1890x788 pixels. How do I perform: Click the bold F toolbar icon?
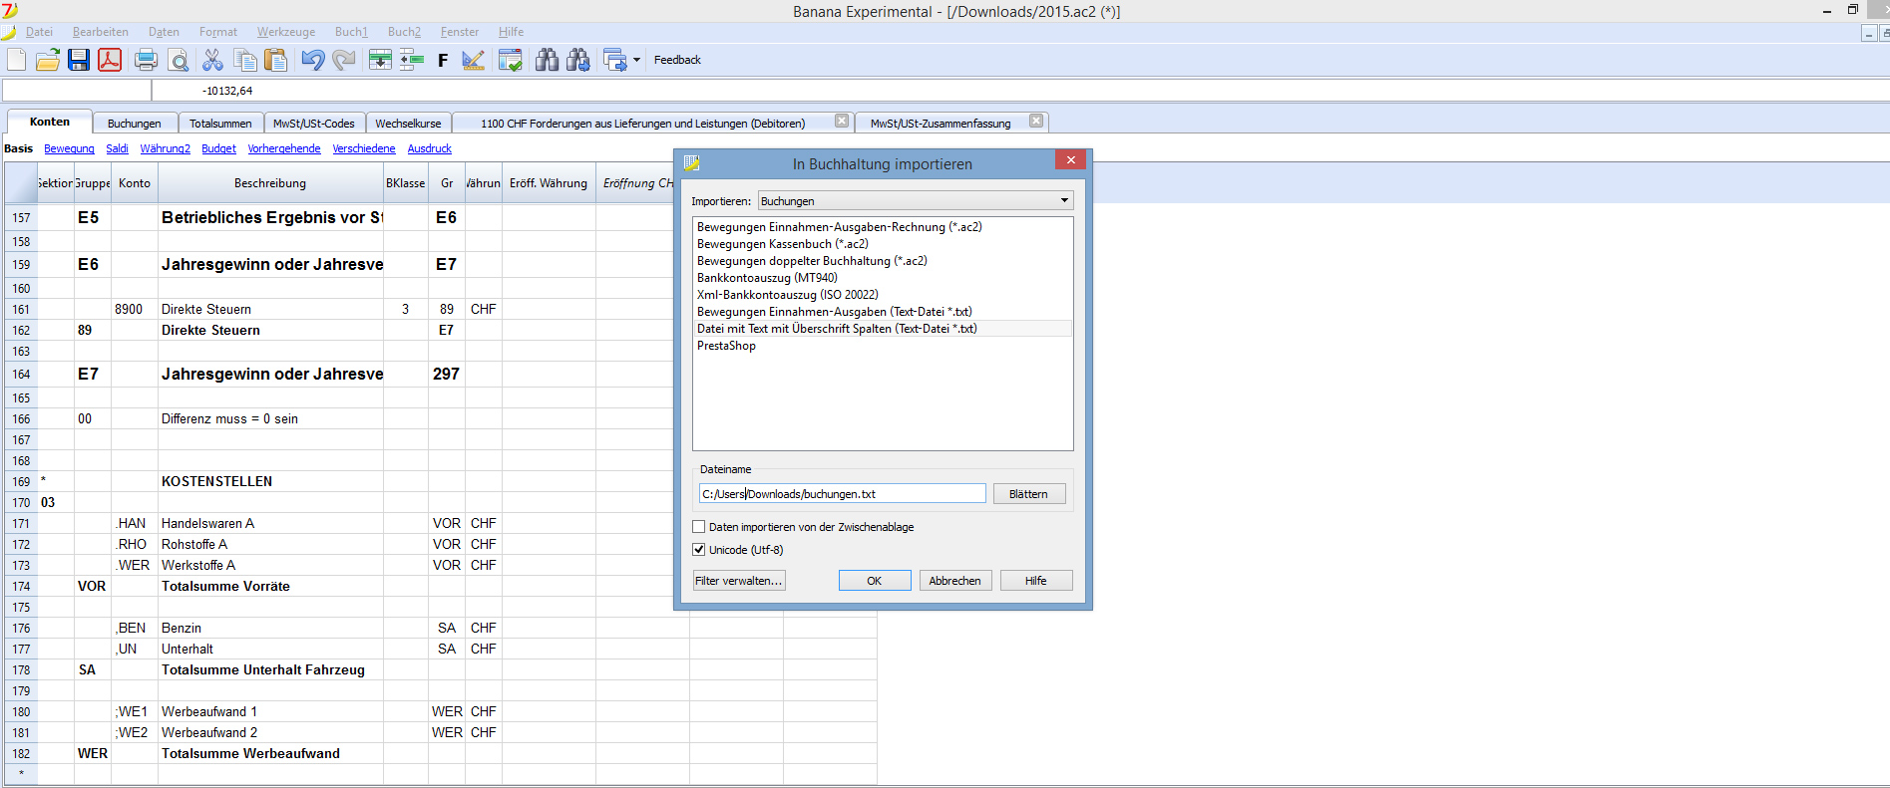[x=443, y=61]
